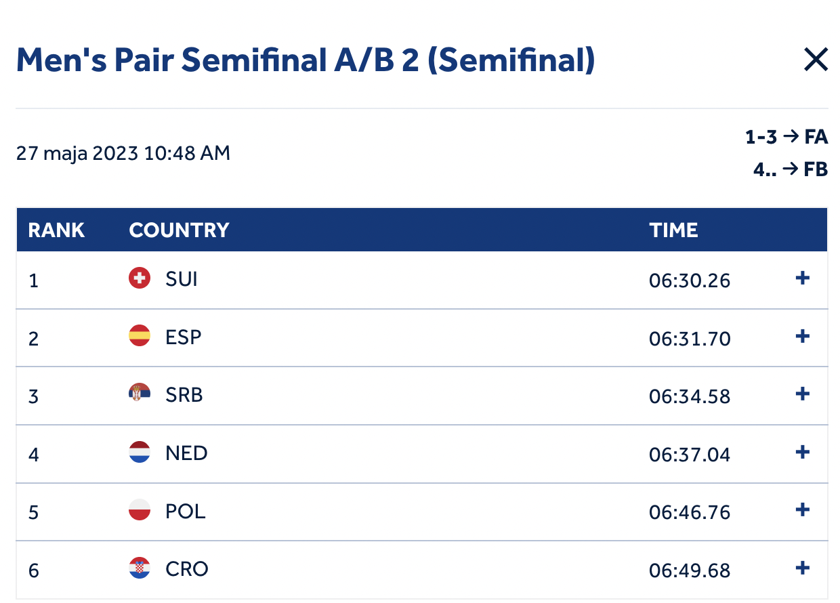Select the 06:31.70 time for ESP
The image size is (840, 603).
pyautogui.click(x=690, y=338)
